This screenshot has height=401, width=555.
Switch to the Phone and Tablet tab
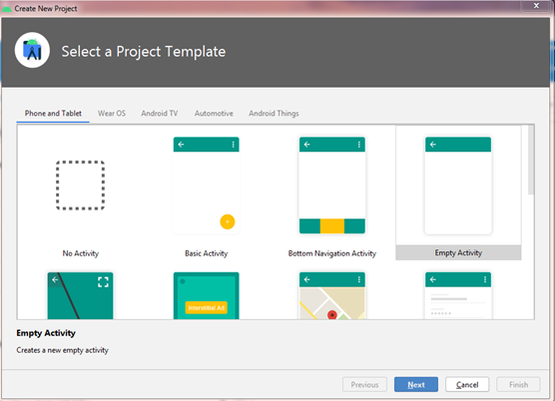click(53, 114)
